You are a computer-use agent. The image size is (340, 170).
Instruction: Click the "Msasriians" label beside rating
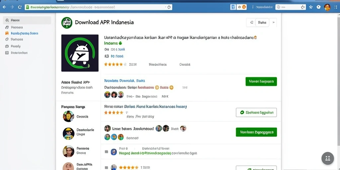tap(158, 64)
